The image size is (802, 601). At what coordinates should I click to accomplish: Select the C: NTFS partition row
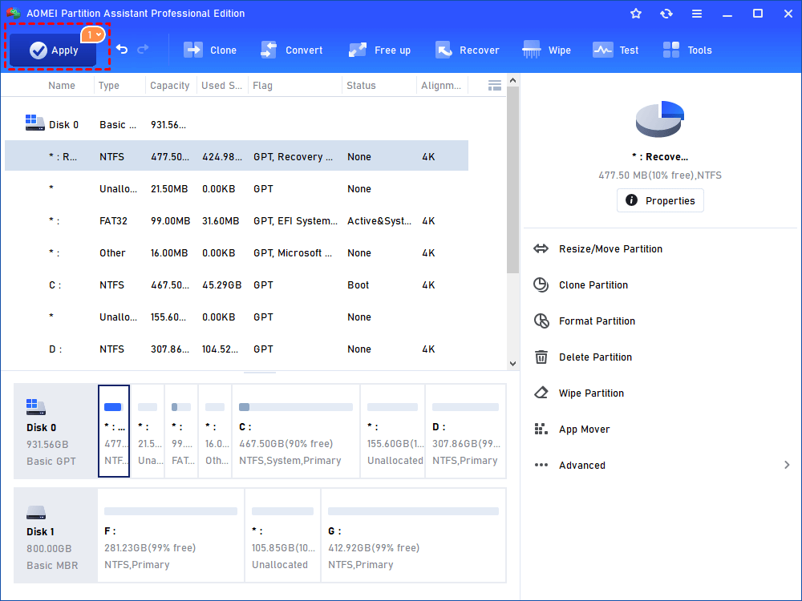point(237,284)
